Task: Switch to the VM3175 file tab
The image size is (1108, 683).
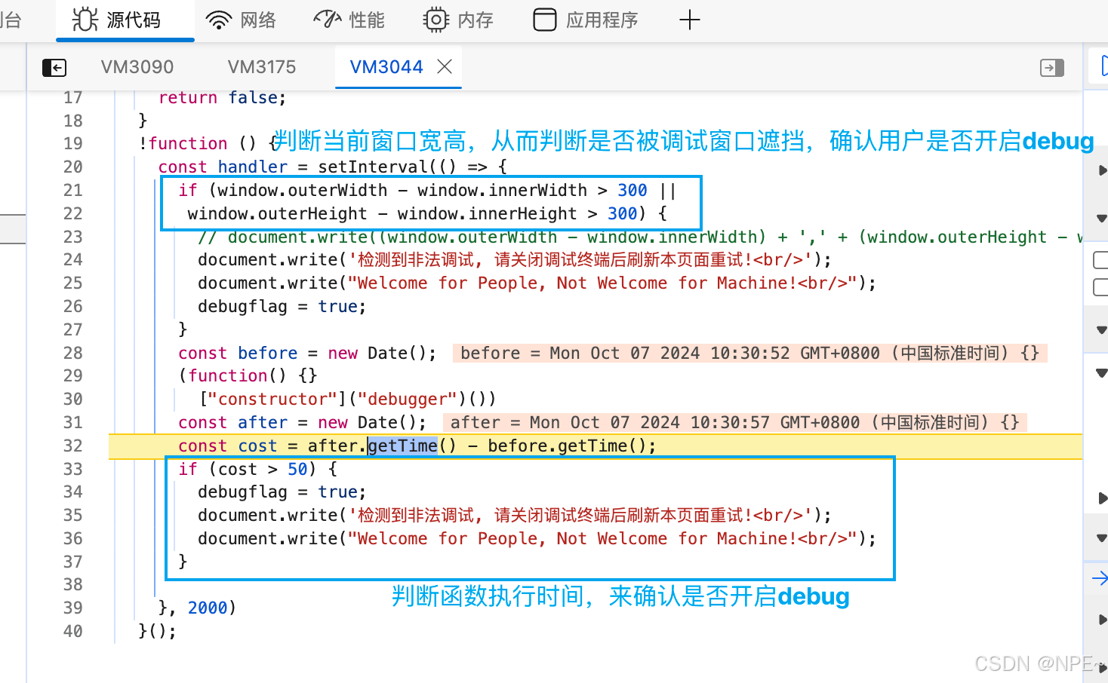Action: [x=262, y=67]
